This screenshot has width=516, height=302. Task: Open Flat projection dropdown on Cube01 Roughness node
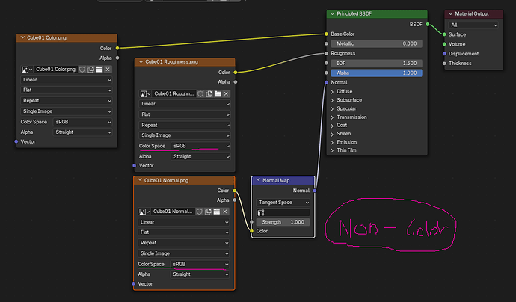(x=184, y=114)
